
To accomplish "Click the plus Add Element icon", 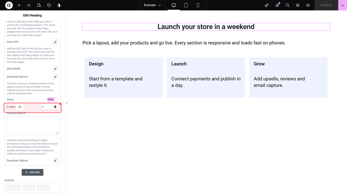I will coord(19,5).
